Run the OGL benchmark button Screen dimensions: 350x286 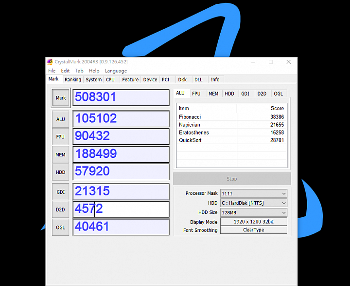[60, 228]
